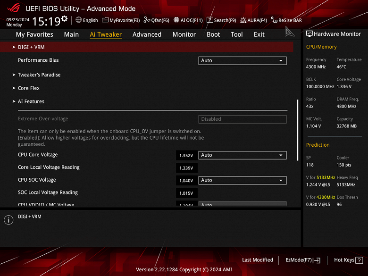The height and width of the screenshot is (276, 368).
Task: Click the settings list scrollbar
Action: (x=298, y=130)
